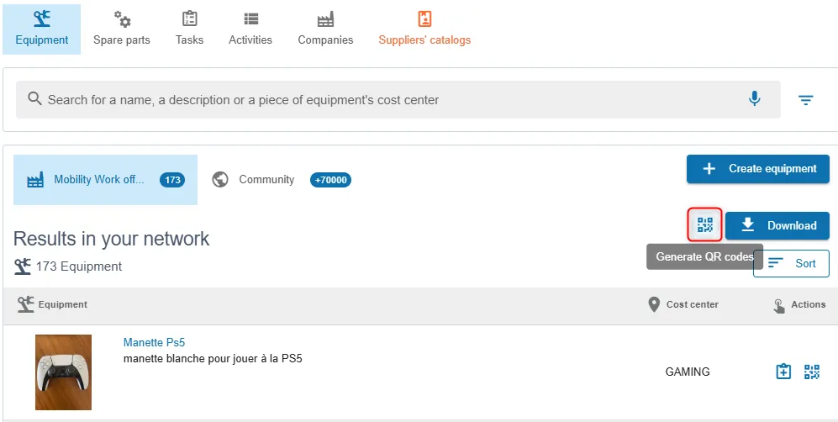
Task: Click the Generate QR codes icon
Action: tap(705, 225)
